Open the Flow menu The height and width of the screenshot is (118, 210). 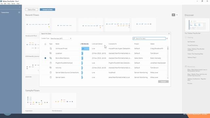pyautogui.click(x=9, y=4)
